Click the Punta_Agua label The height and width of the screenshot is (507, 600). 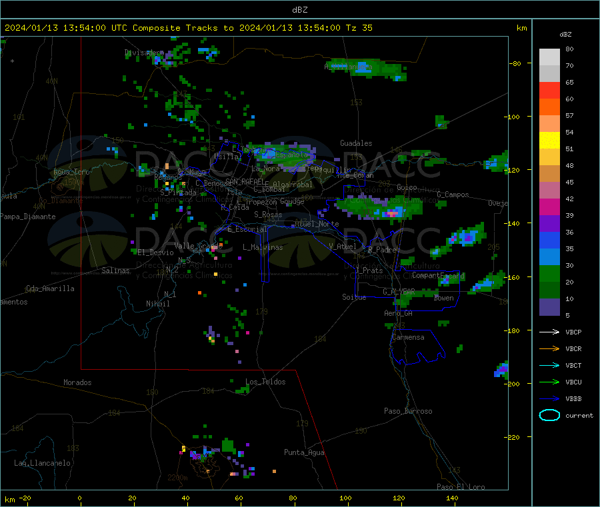click(304, 453)
